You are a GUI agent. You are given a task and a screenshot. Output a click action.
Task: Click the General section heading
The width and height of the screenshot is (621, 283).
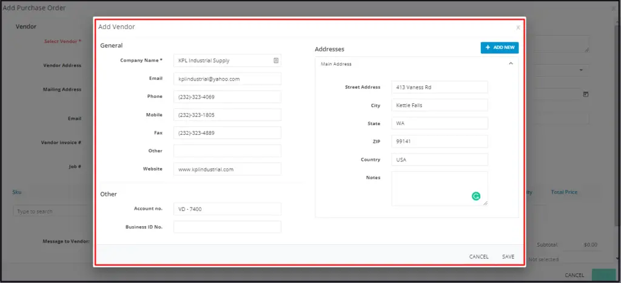pos(112,45)
